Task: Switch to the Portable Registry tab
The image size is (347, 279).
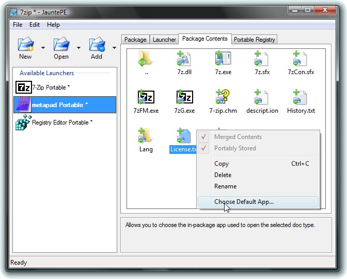Action: click(255, 40)
